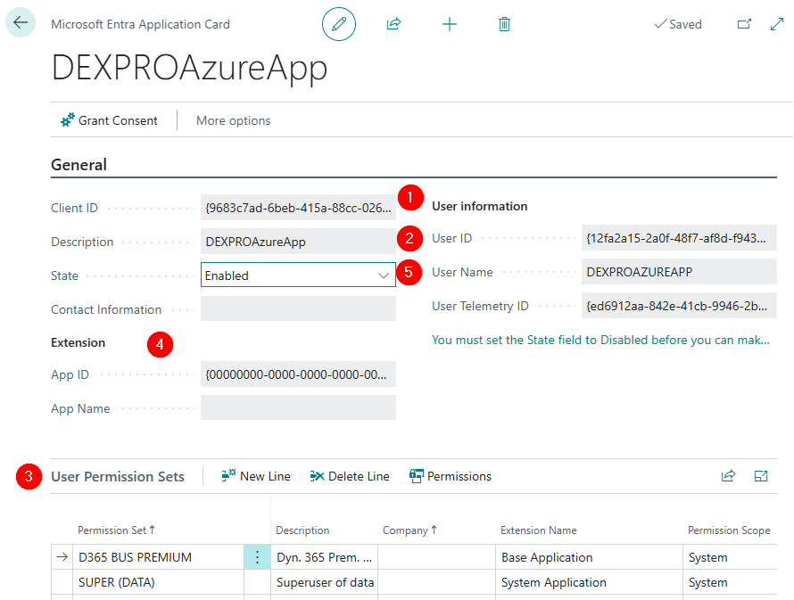Click the plus icon to create new
The image size is (794, 600).
pos(450,24)
